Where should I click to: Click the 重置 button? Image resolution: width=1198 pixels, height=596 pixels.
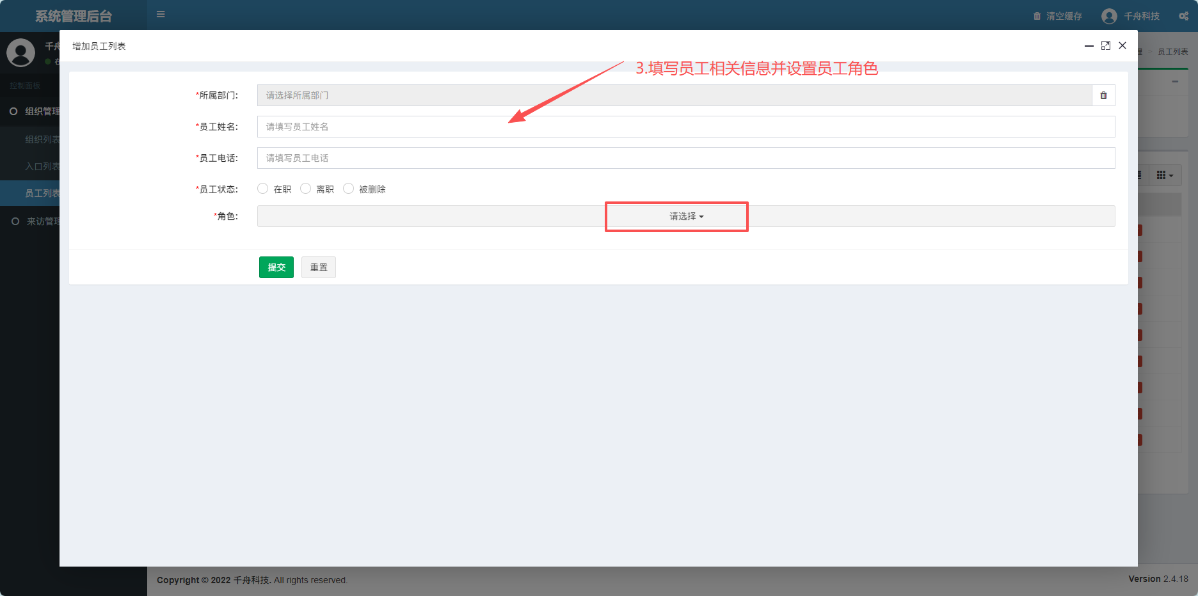coord(318,267)
